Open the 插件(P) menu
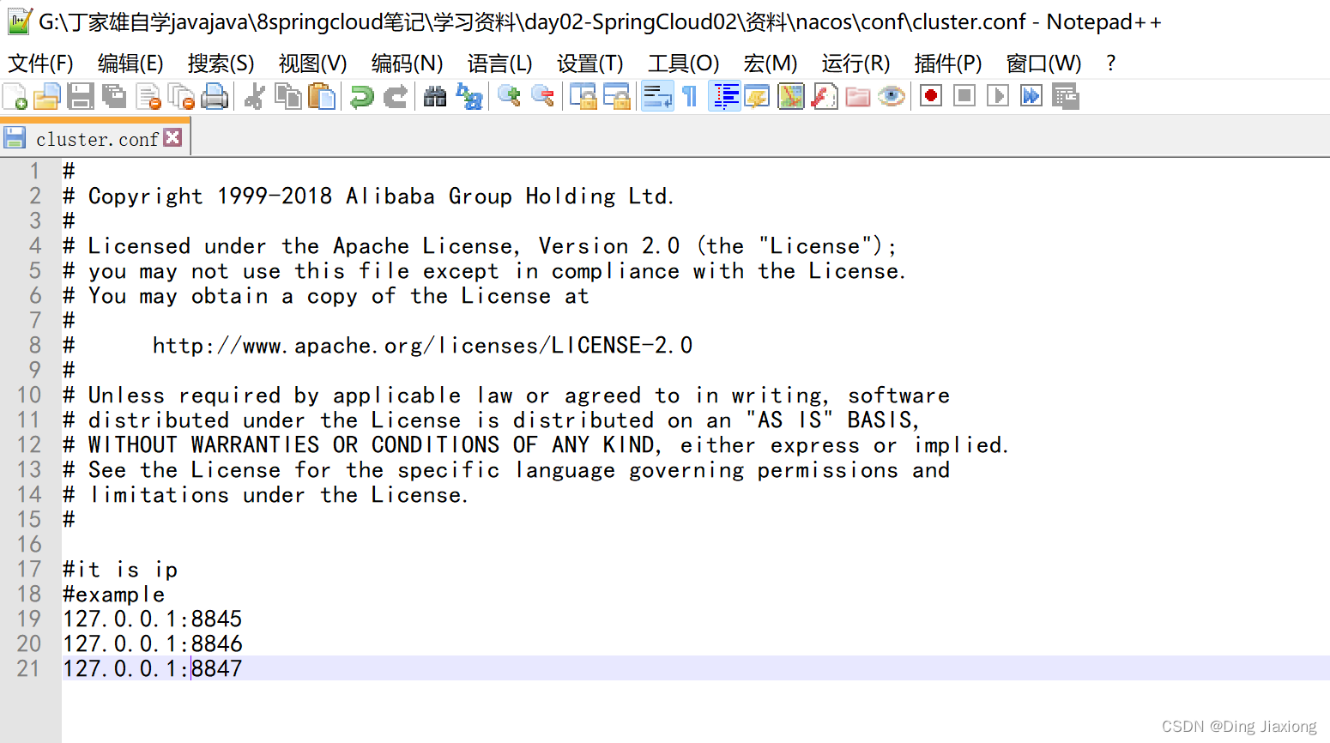Screen dimensions: 1330x743 pos(948,63)
